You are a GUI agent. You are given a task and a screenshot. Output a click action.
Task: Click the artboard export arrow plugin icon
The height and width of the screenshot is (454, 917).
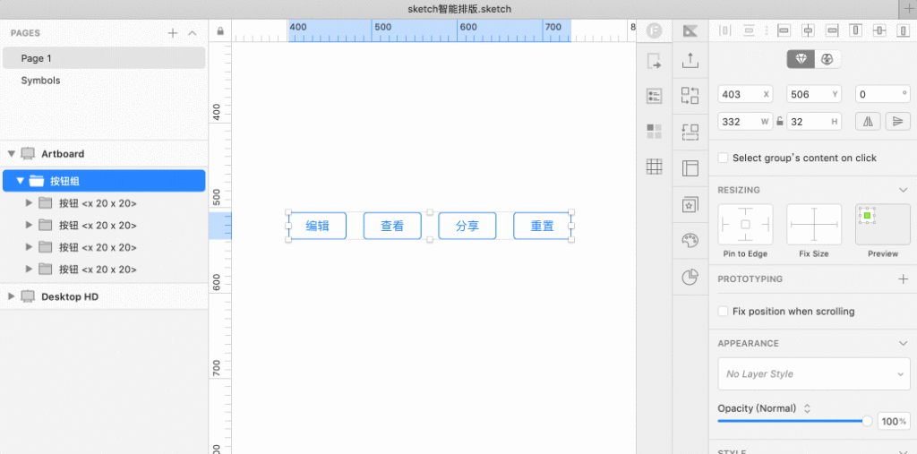pyautogui.click(x=654, y=61)
